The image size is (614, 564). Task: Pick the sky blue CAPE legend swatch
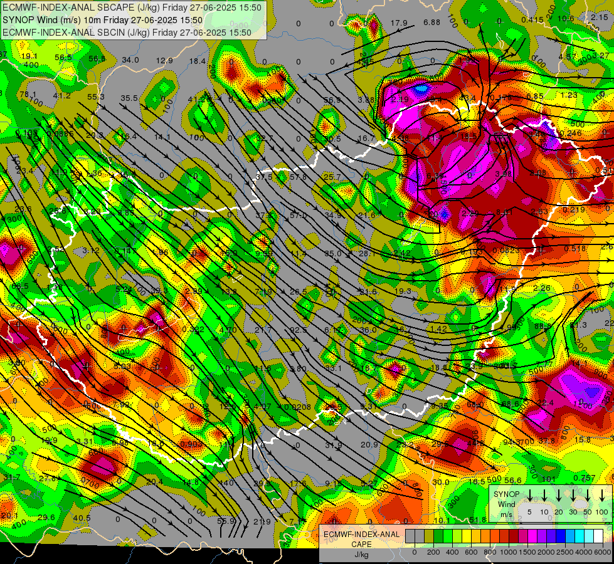click(x=569, y=536)
